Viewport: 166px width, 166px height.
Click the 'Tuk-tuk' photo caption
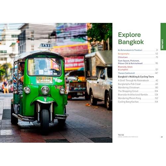121,135
